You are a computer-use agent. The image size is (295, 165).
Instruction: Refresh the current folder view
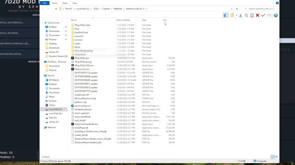click(237, 9)
